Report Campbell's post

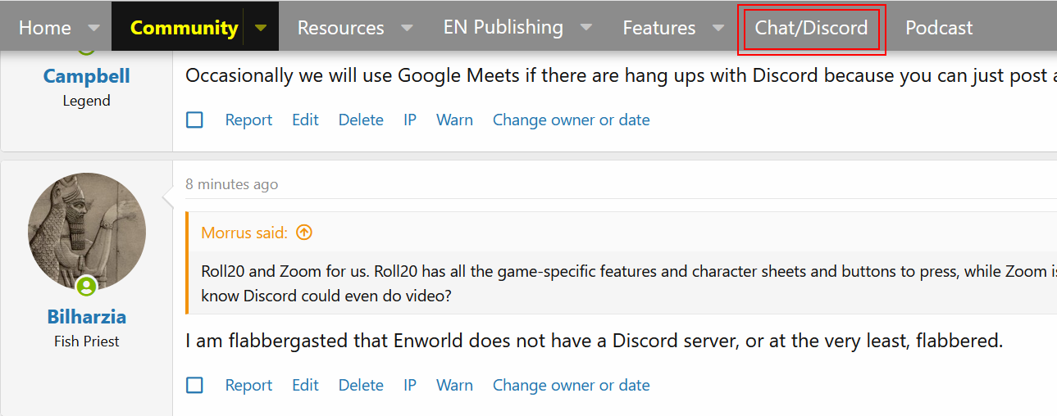248,120
